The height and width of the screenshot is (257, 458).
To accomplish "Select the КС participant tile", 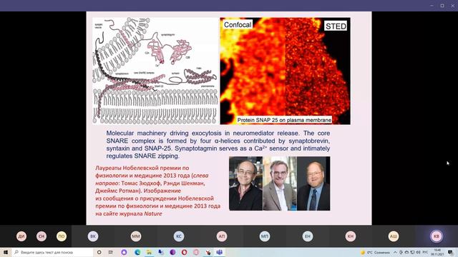I will [x=179, y=236].
